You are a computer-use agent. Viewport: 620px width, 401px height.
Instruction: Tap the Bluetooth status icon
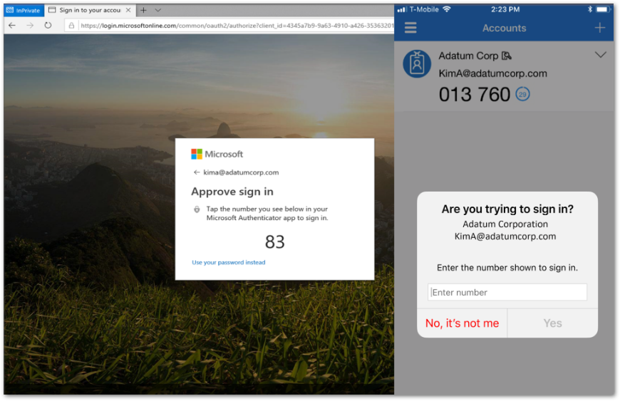(589, 9)
